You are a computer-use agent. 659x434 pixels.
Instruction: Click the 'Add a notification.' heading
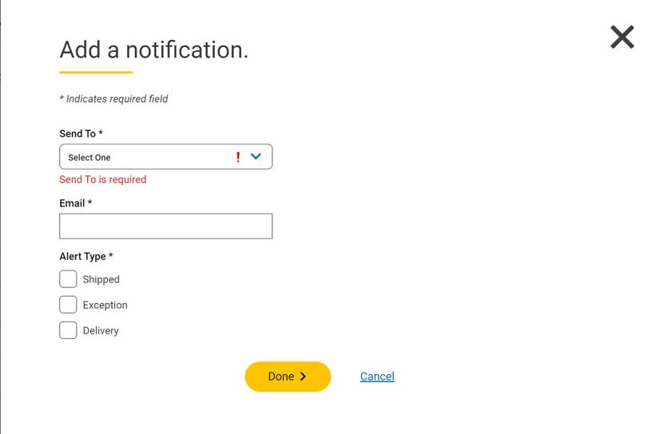154,50
